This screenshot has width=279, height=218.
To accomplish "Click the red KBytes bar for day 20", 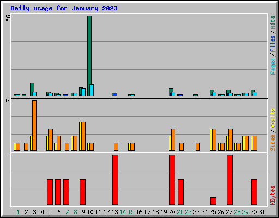I will click(172, 180).
